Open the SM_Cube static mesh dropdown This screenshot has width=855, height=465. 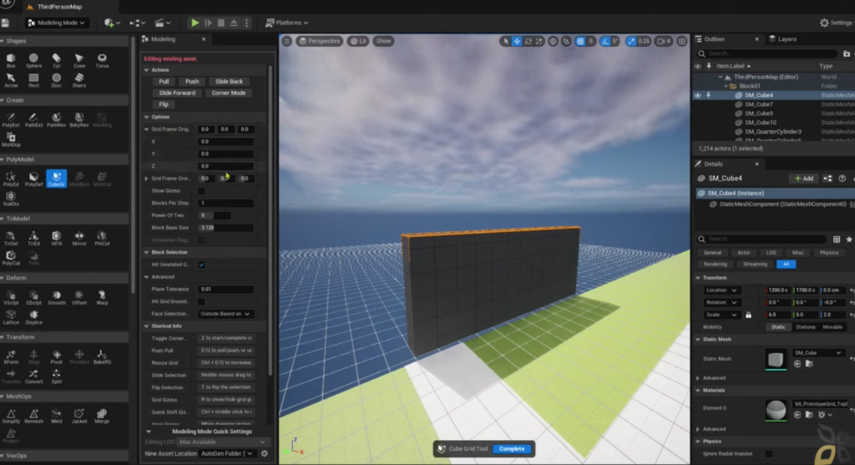[817, 352]
